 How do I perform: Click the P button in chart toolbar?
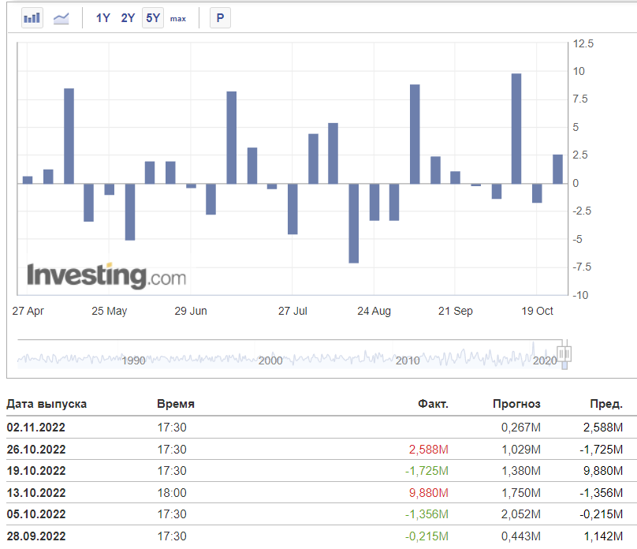click(x=220, y=18)
